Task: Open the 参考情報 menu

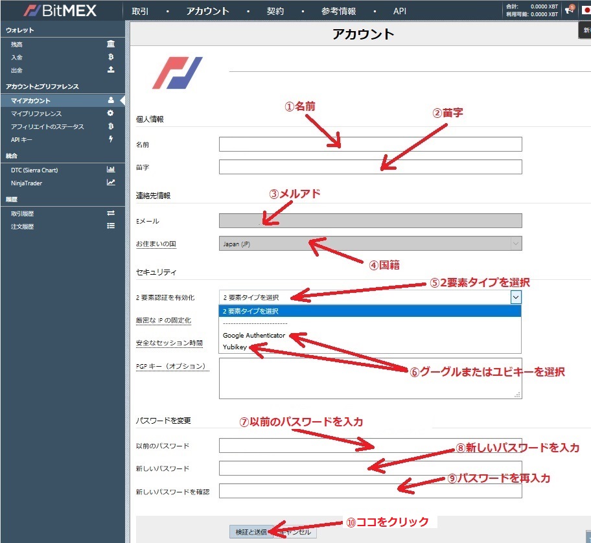Action: tap(338, 11)
